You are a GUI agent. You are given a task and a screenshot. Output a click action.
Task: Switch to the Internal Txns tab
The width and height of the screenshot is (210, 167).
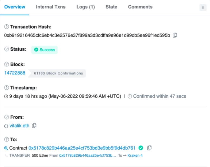[x=51, y=7]
